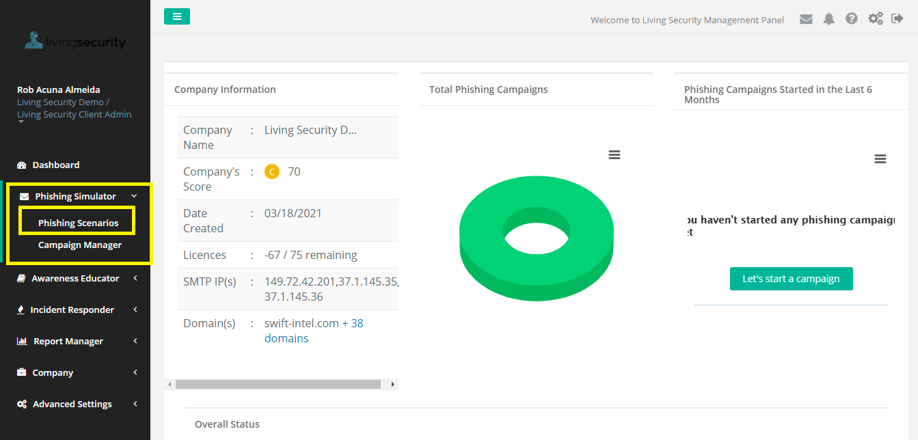Open Phishing Scenarios submenu item
This screenshot has width=918, height=440.
(x=78, y=223)
